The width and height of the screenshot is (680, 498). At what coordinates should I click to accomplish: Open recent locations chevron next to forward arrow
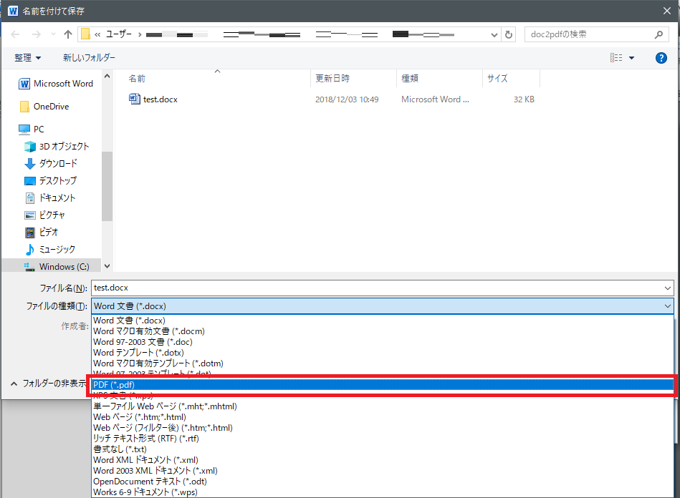pos(53,34)
